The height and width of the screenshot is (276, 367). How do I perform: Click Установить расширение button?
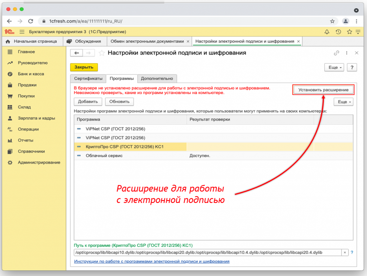[x=323, y=90]
